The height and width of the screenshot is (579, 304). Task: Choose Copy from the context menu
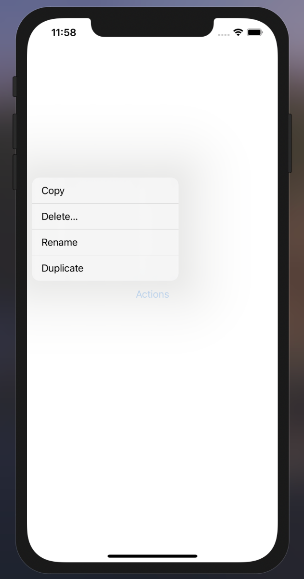tap(105, 191)
